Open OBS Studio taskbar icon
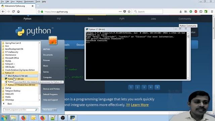 (x=63, y=118)
